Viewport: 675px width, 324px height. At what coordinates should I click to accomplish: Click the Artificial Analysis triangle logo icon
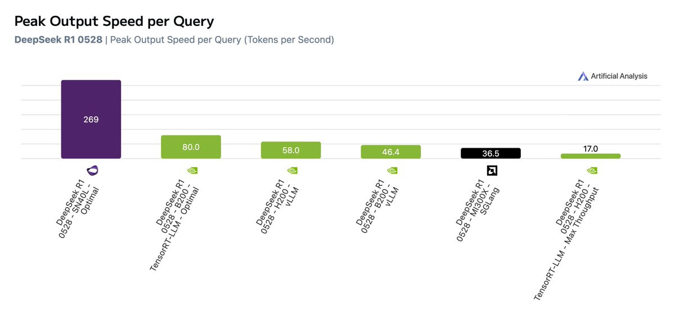pyautogui.click(x=583, y=76)
